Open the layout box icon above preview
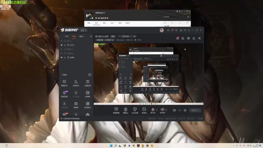Screen dimensions: 263x148 [188, 38]
